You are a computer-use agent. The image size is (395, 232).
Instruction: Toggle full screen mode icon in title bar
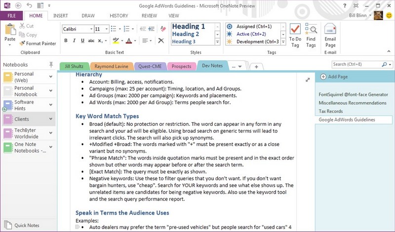355,5
